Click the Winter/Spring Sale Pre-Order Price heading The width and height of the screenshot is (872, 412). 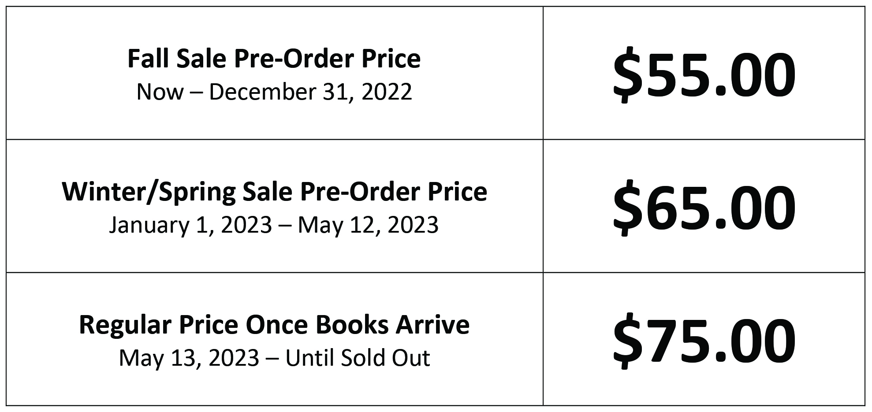pos(274,192)
